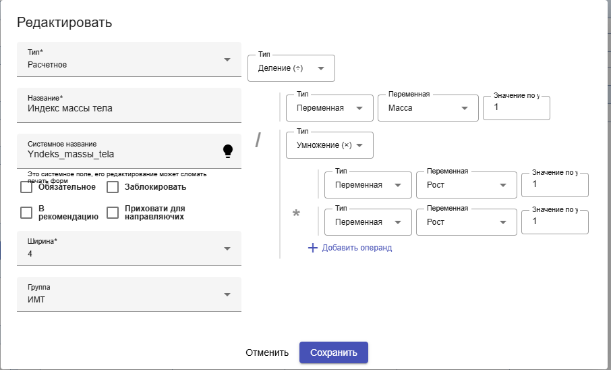Screen dimensions: 611x370
Task: Open the Группа dropdown with ИМТ
Action: pyautogui.click(x=129, y=295)
